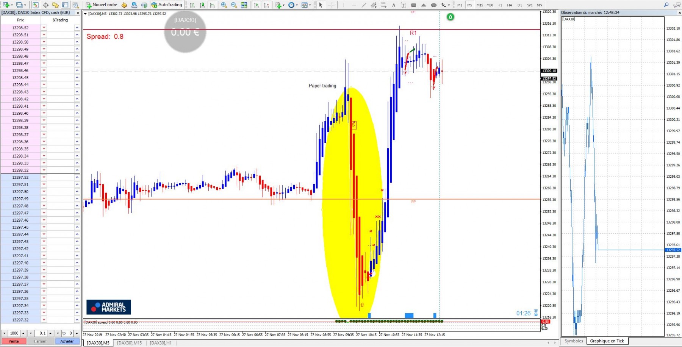Switch to line chart display
Screen dimensions: 682x347
click(212, 5)
